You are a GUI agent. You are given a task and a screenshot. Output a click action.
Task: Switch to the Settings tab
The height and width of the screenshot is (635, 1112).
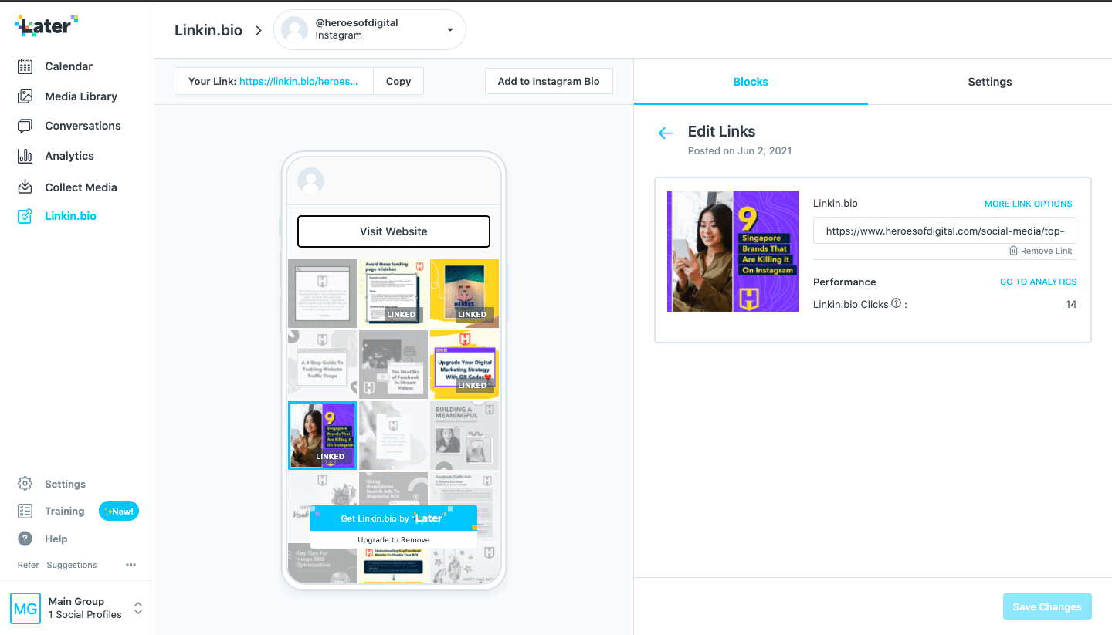989,82
